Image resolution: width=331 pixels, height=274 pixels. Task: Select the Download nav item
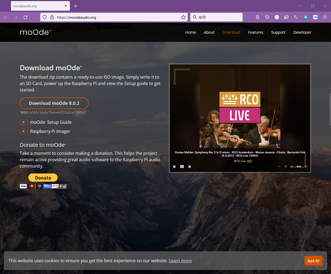[231, 32]
